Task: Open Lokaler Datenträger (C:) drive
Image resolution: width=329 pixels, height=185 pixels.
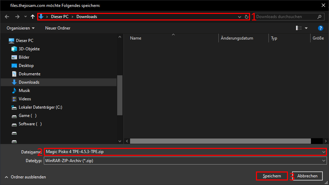Action: tap(40, 107)
